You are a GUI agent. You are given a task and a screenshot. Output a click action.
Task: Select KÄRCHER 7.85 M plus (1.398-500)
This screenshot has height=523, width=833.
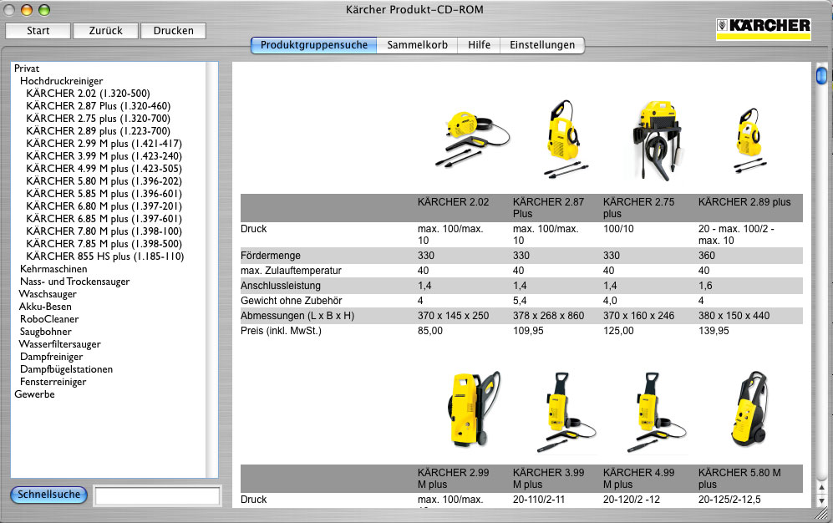(x=104, y=244)
